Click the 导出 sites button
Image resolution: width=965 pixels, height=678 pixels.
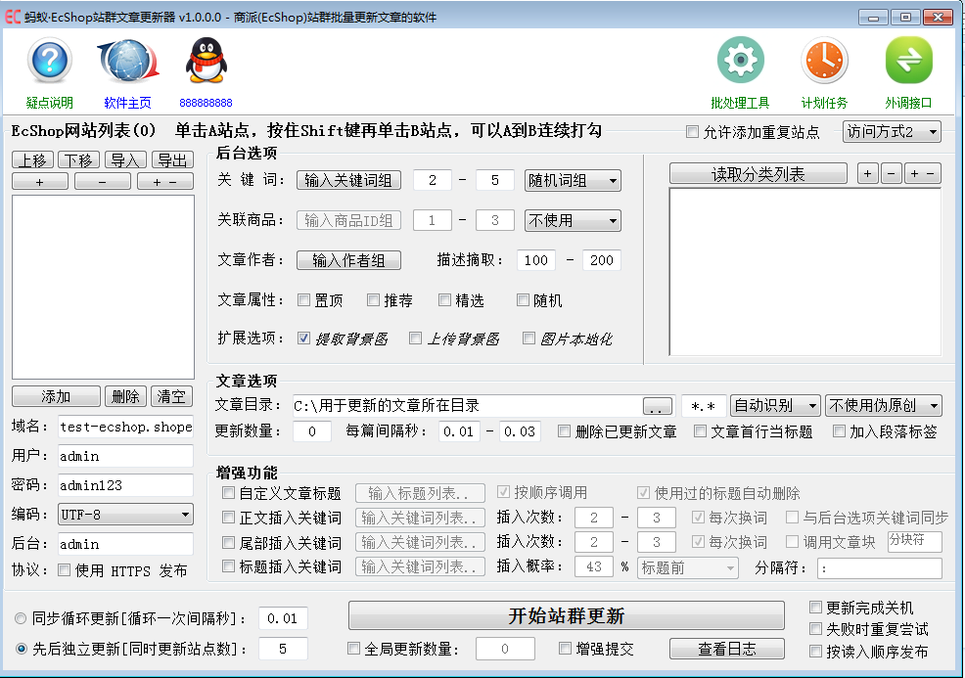tap(172, 160)
